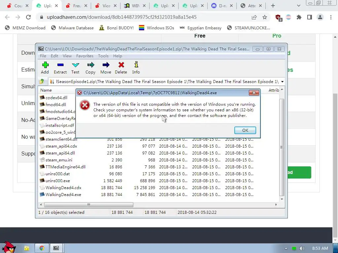The width and height of the screenshot is (338, 253).
Task: Click Angry Birds start button on taskbar
Action: (8, 247)
